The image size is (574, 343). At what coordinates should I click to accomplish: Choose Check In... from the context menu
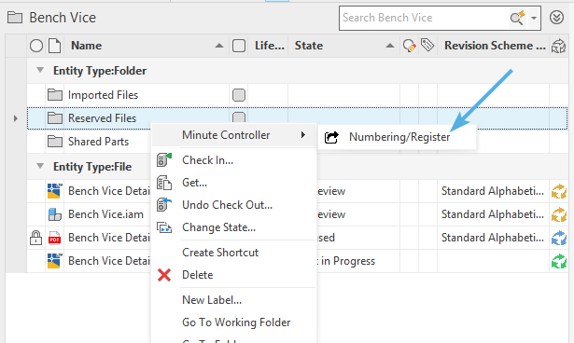pos(207,160)
